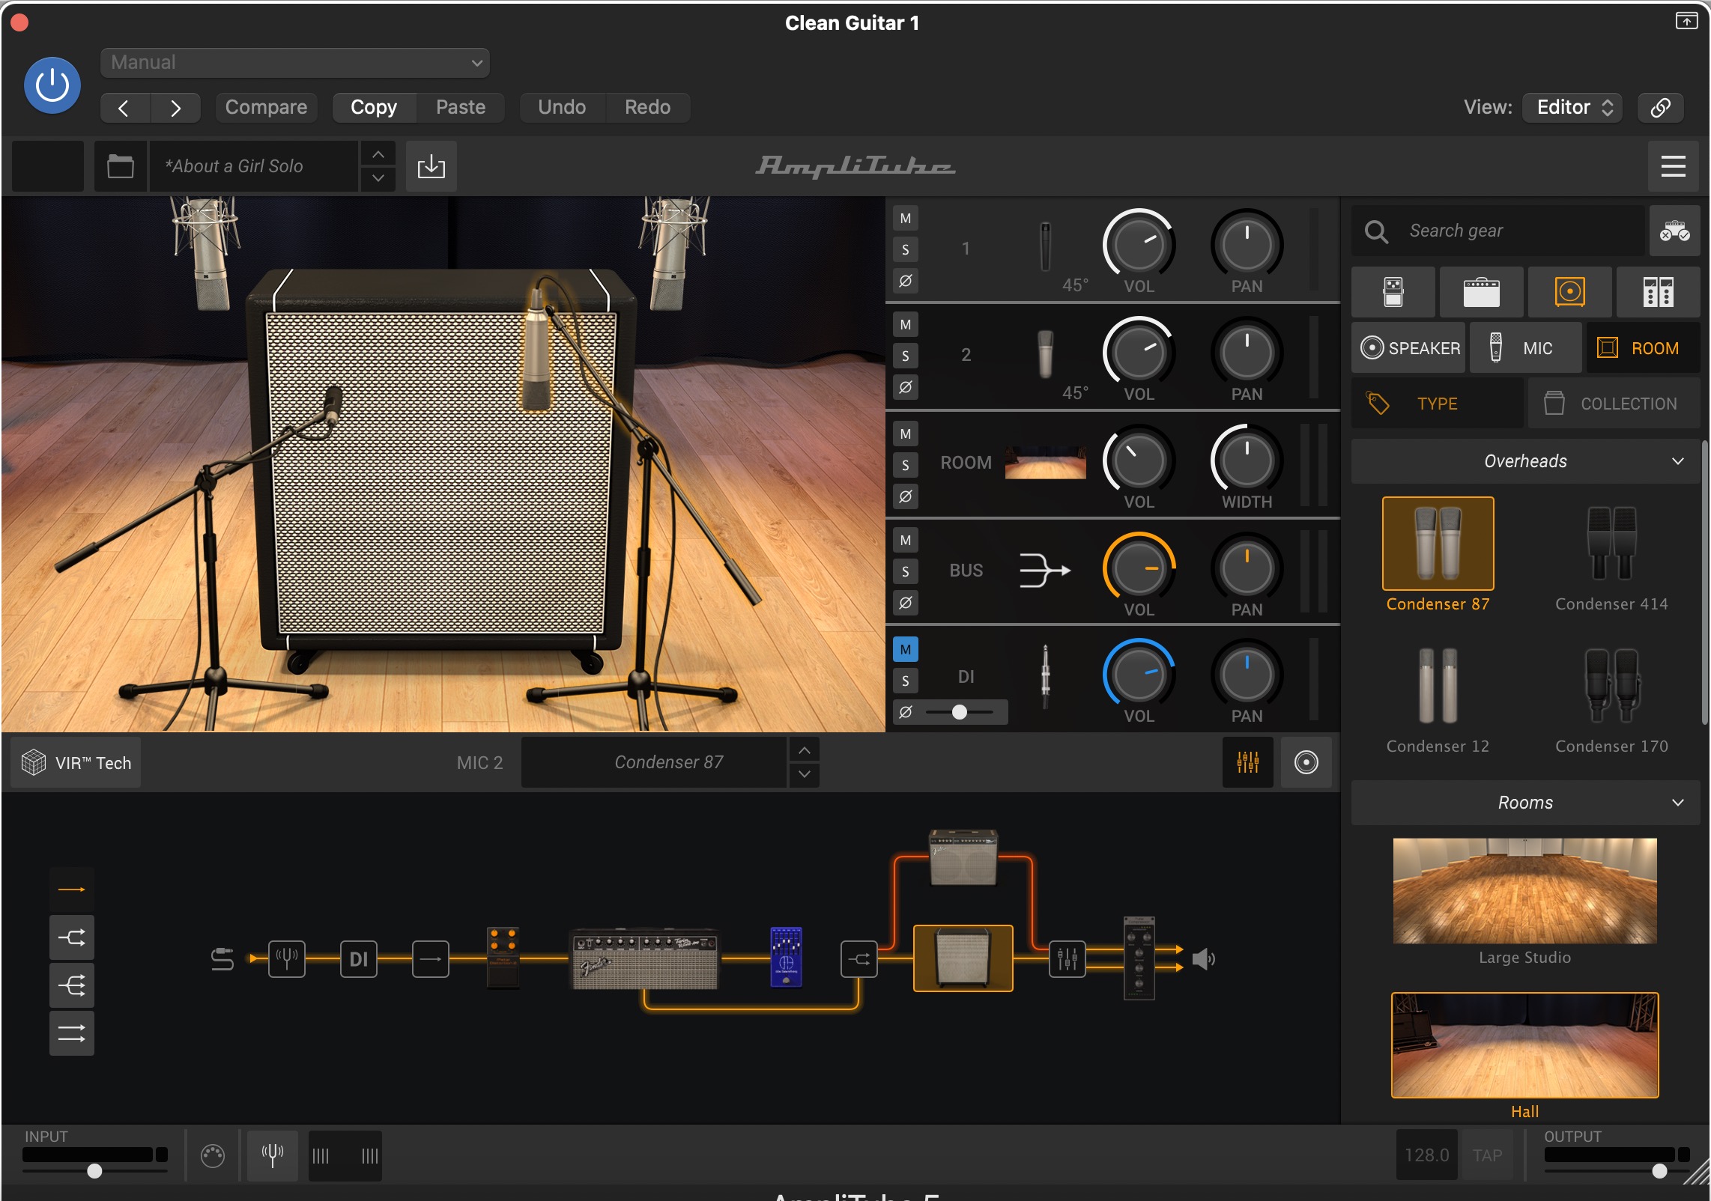This screenshot has height=1201, width=1711.
Task: Select the Large Studio room thumbnail
Action: click(x=1524, y=891)
